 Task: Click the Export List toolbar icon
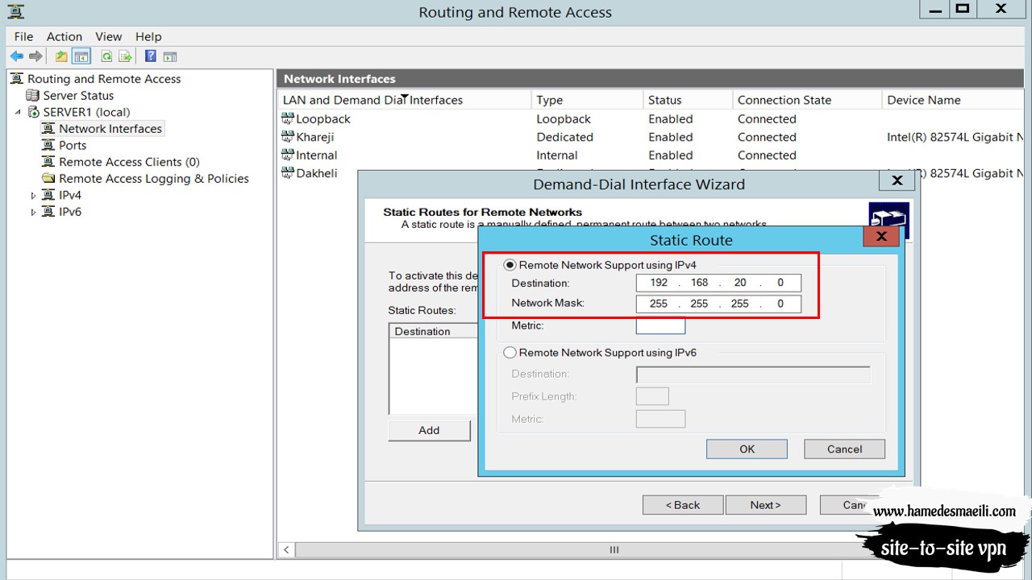pyautogui.click(x=126, y=56)
